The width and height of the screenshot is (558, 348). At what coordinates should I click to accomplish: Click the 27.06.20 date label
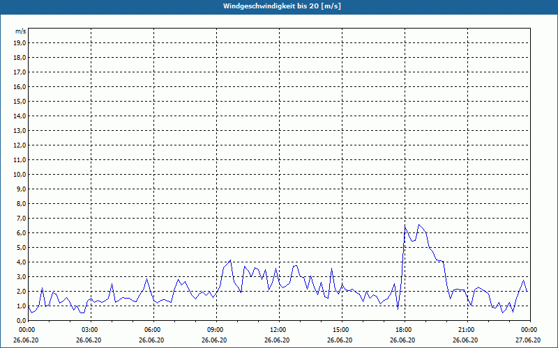pos(528,340)
